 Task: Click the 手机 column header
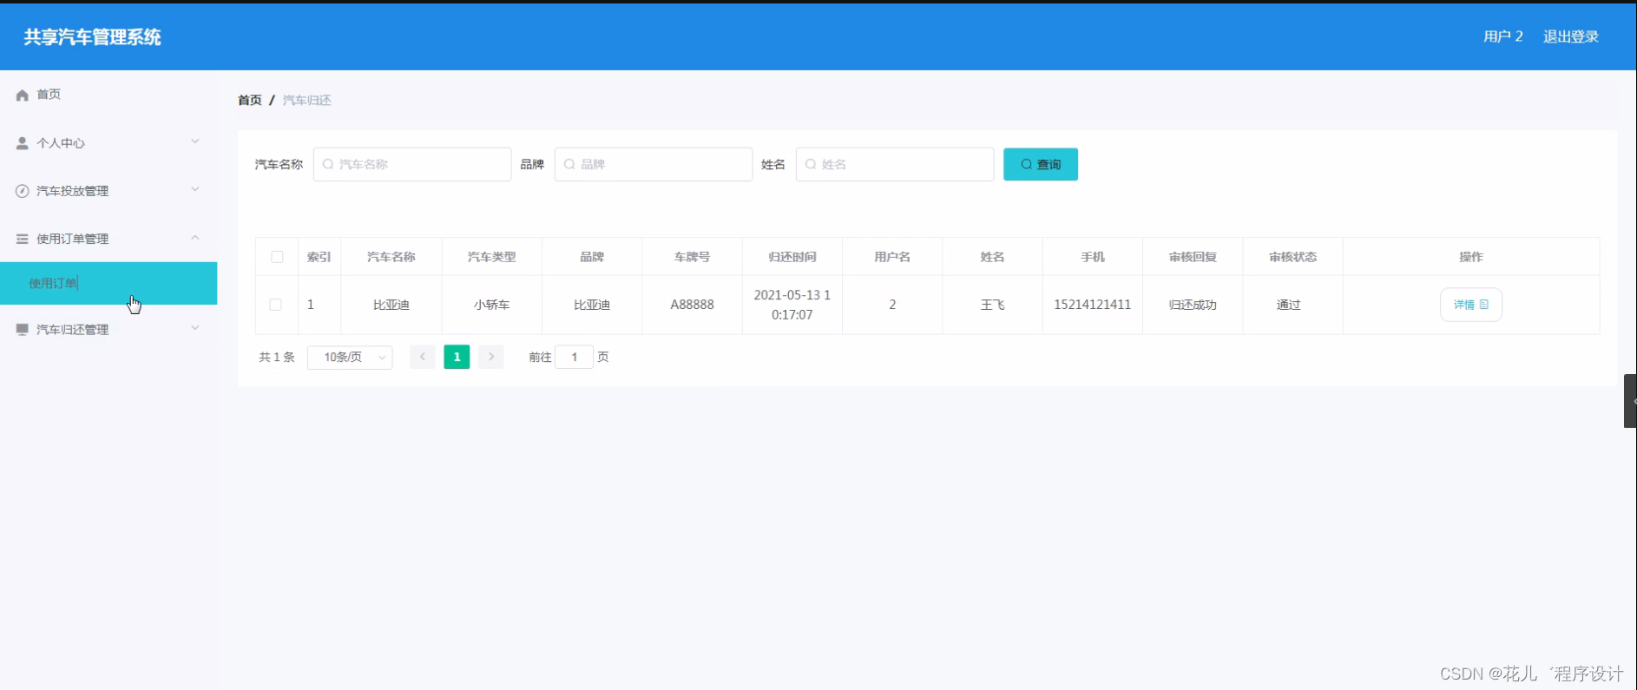[1093, 257]
